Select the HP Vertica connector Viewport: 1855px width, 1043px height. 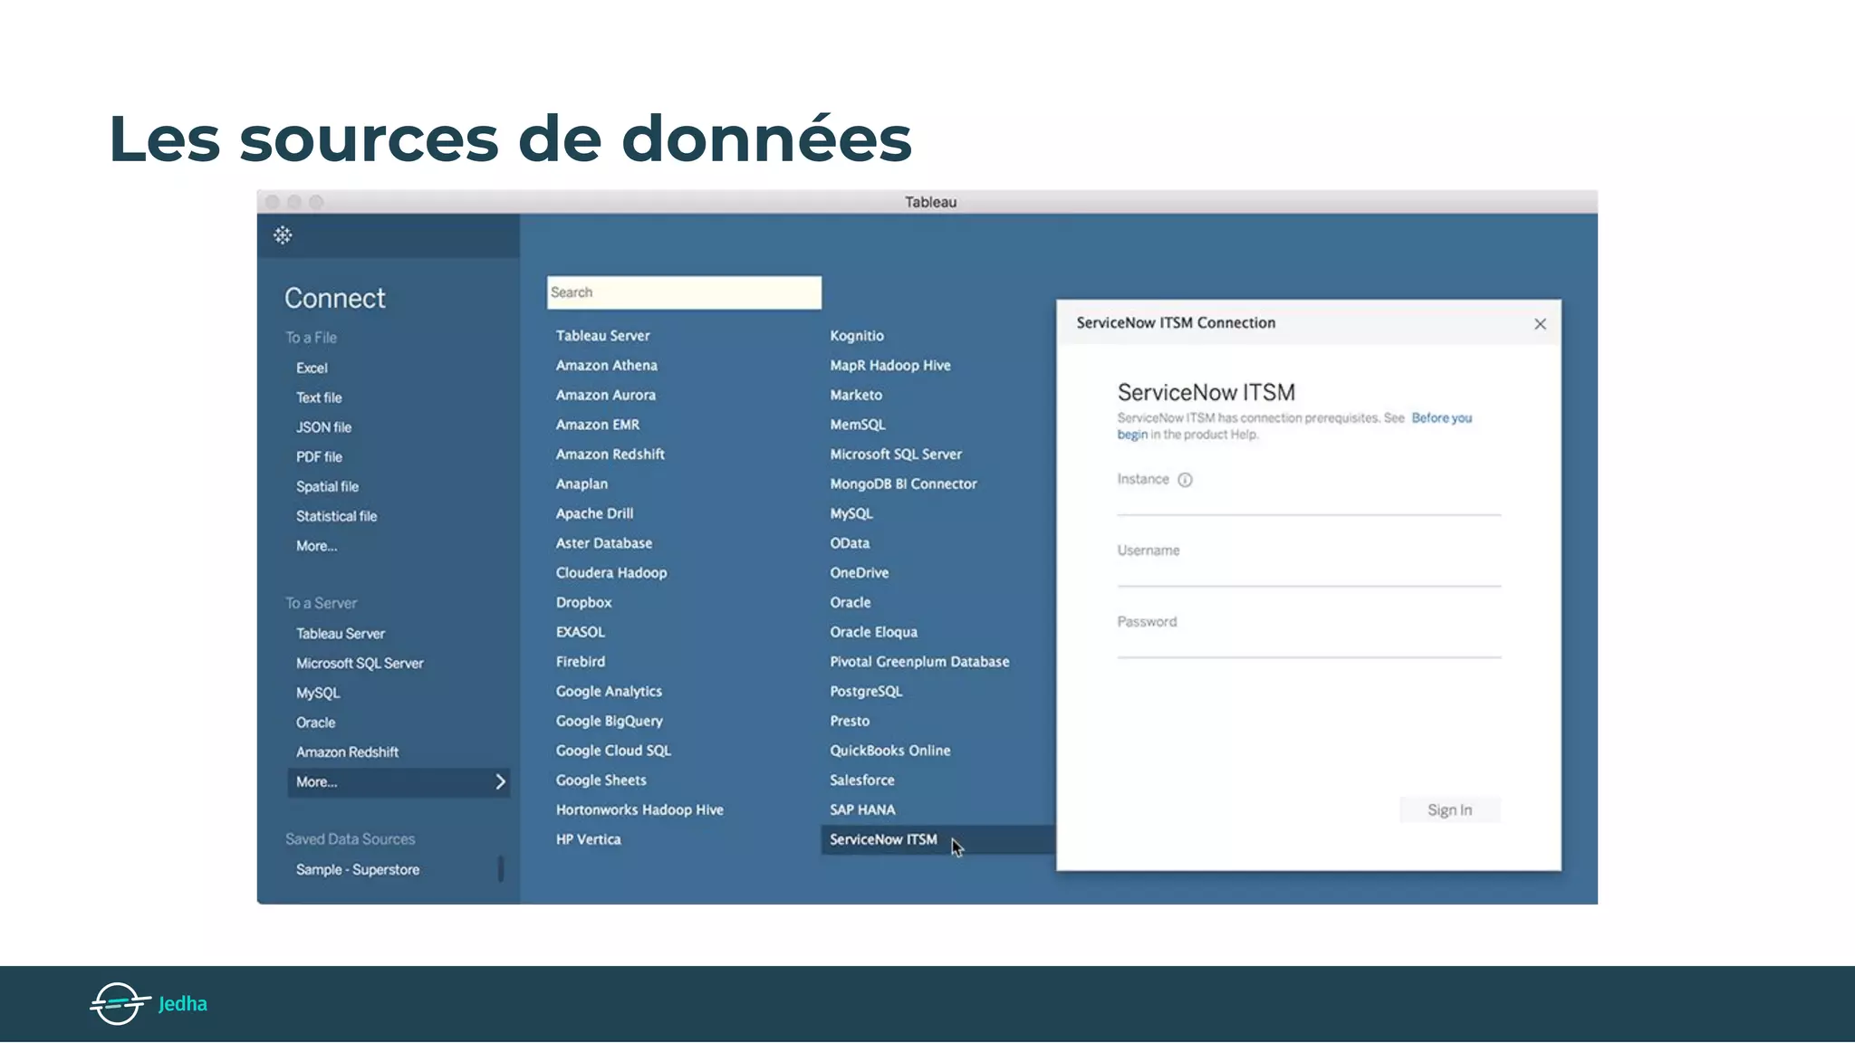pyautogui.click(x=589, y=839)
